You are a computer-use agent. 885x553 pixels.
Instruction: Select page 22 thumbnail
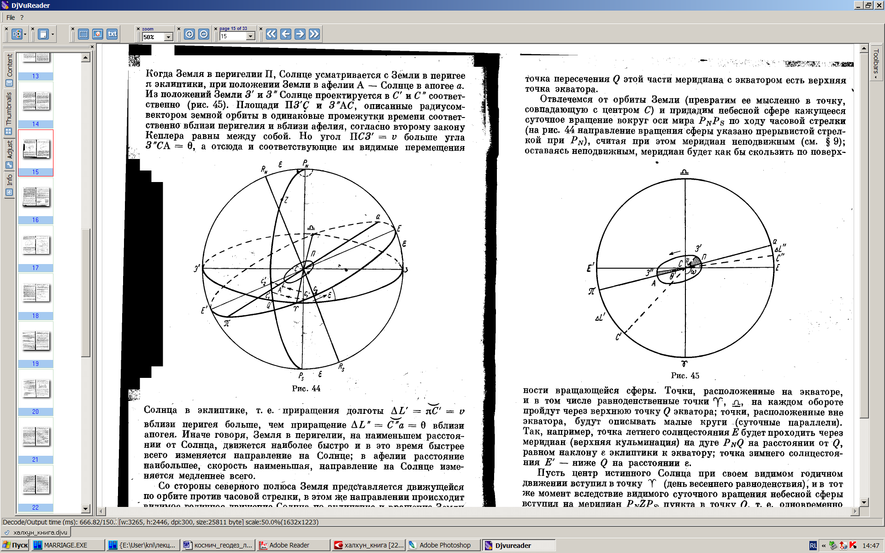point(35,488)
